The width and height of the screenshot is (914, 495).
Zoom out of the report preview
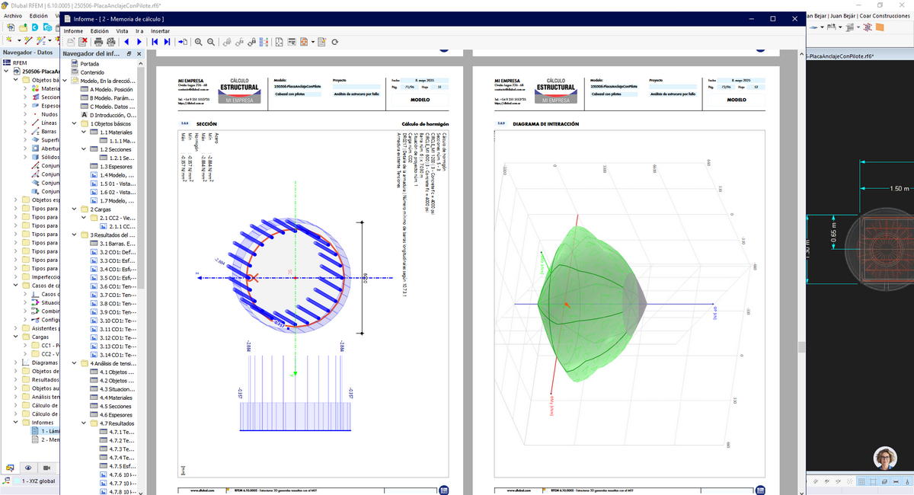pos(211,42)
